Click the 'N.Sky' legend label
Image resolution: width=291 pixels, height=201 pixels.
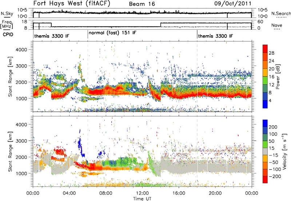pyautogui.click(x=7, y=14)
